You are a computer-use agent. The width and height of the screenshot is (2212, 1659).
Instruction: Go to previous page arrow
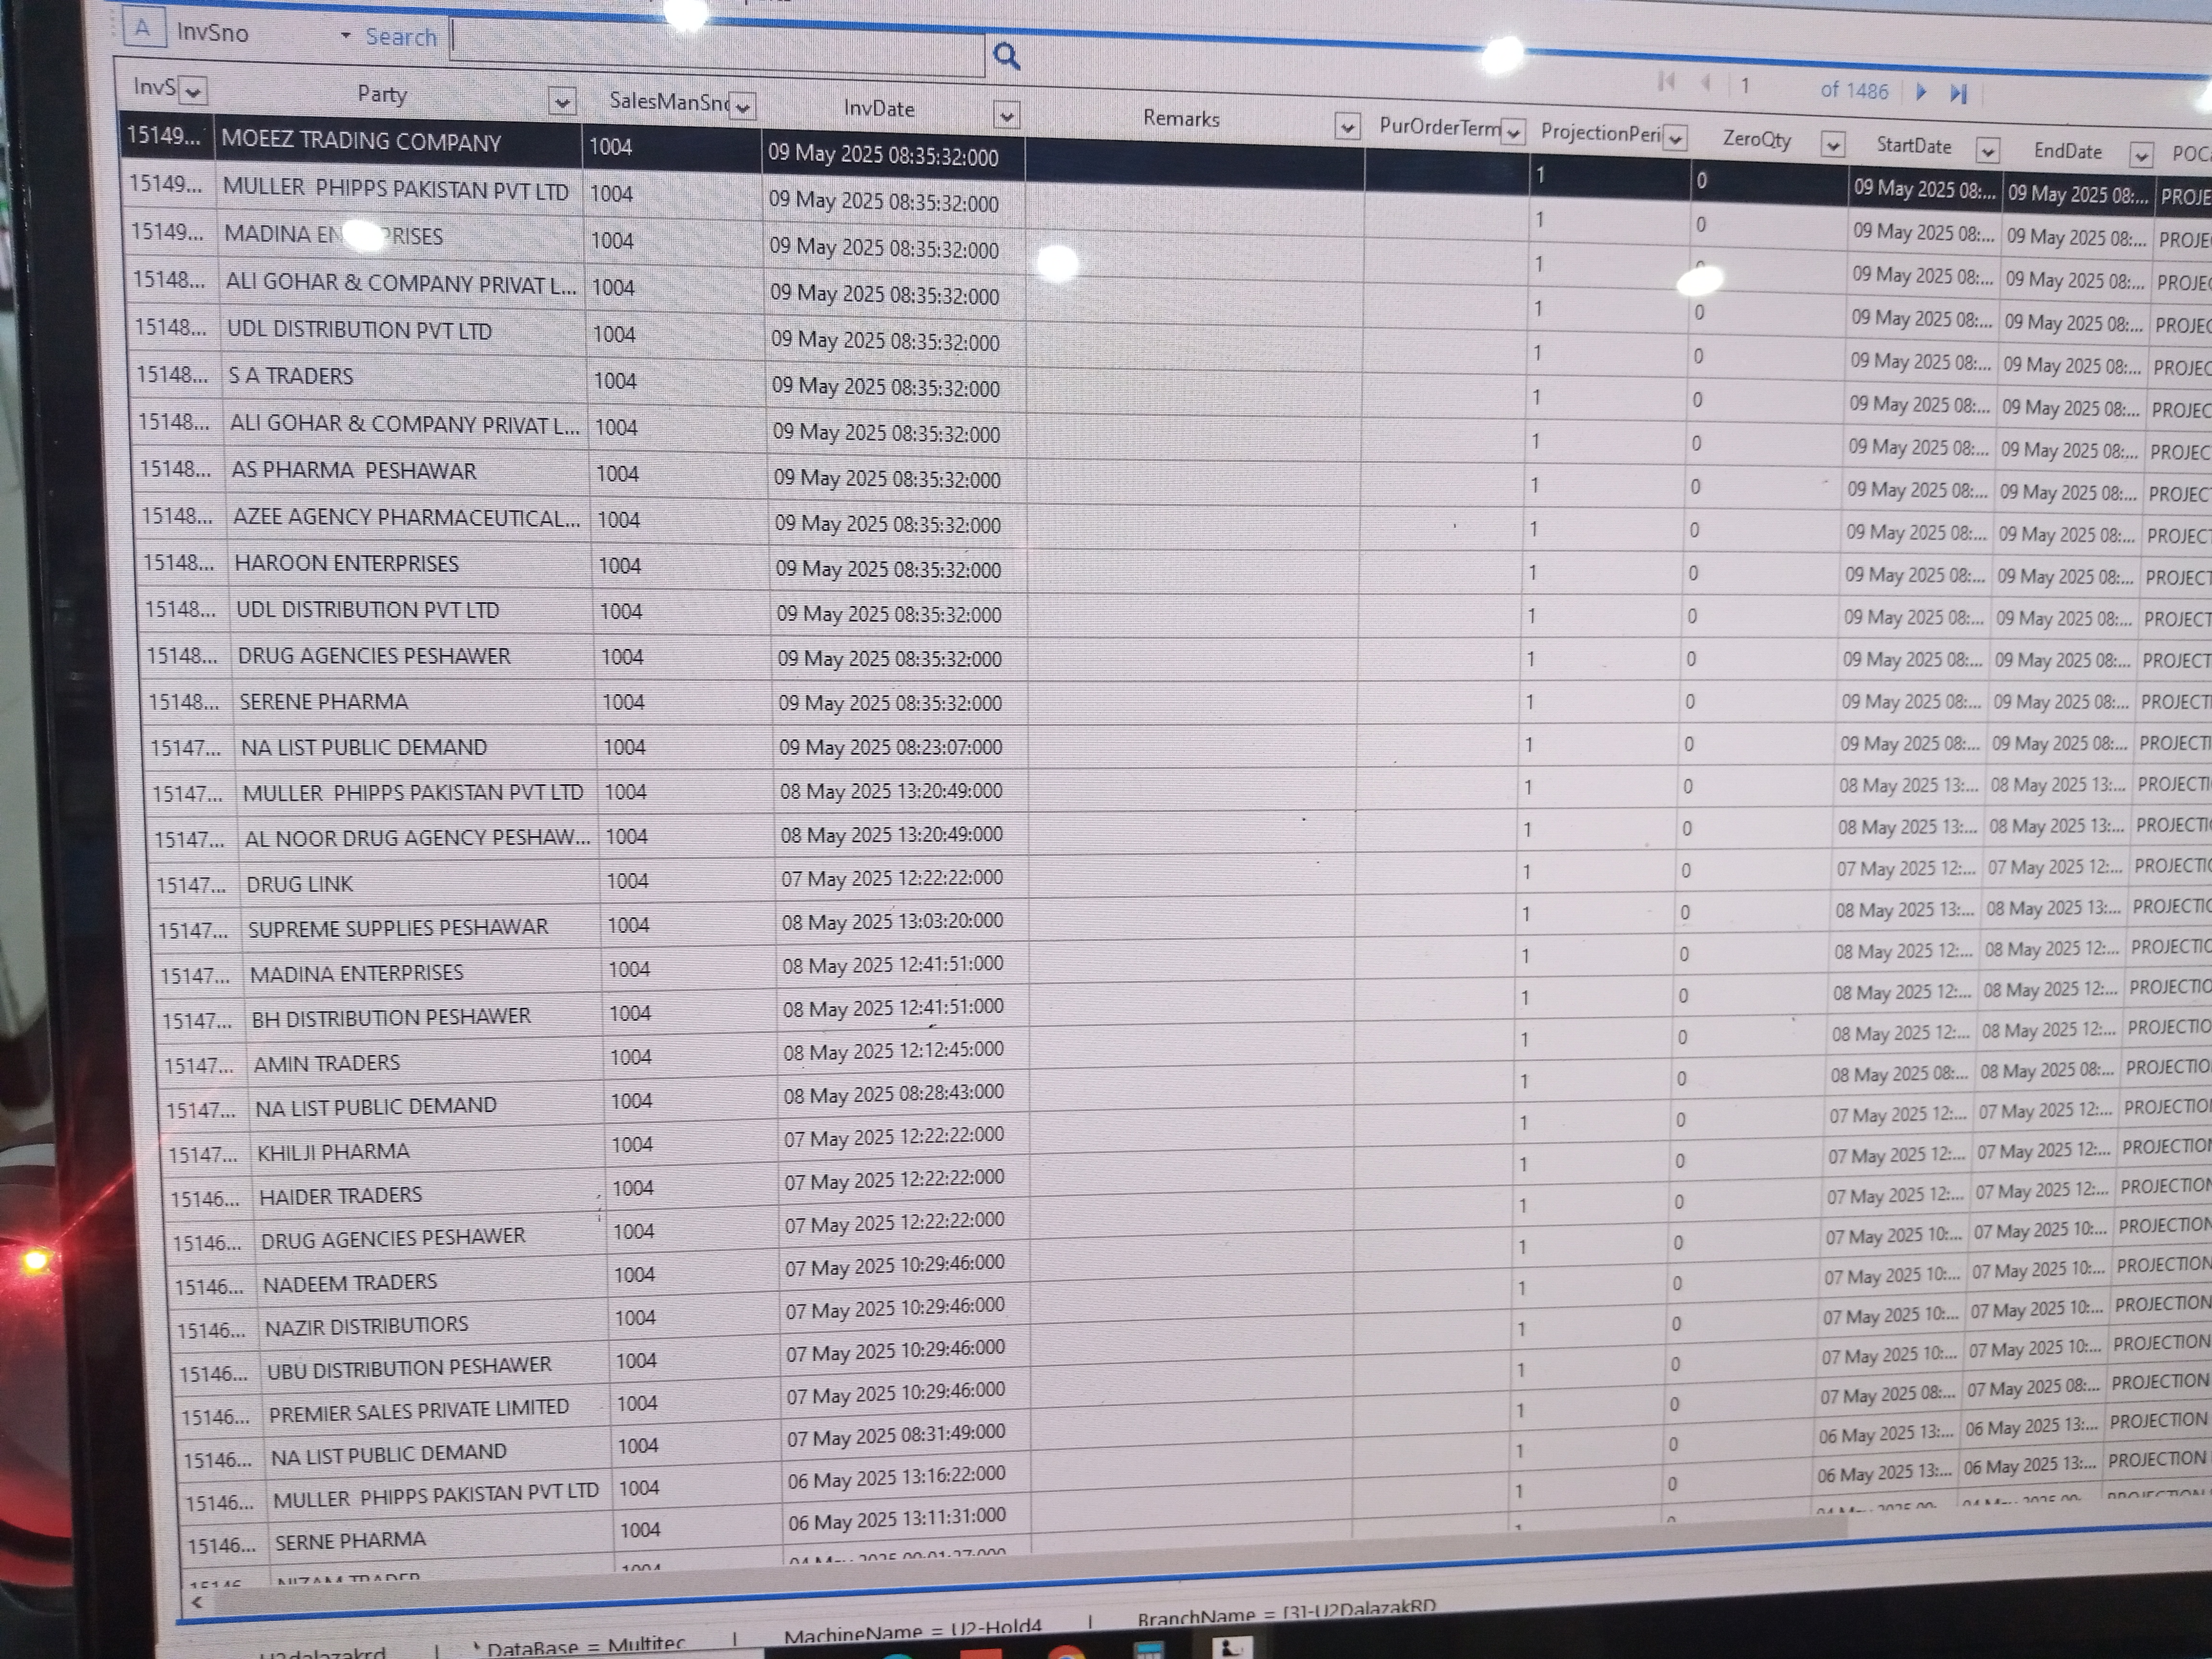click(x=1705, y=83)
